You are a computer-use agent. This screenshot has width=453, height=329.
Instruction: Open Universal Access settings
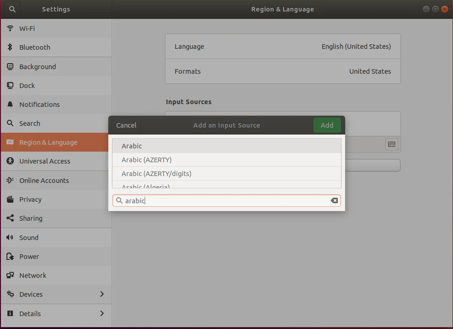[56, 161]
